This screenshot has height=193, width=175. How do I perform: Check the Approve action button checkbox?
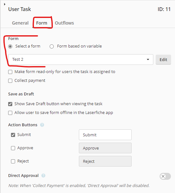point(13,148)
